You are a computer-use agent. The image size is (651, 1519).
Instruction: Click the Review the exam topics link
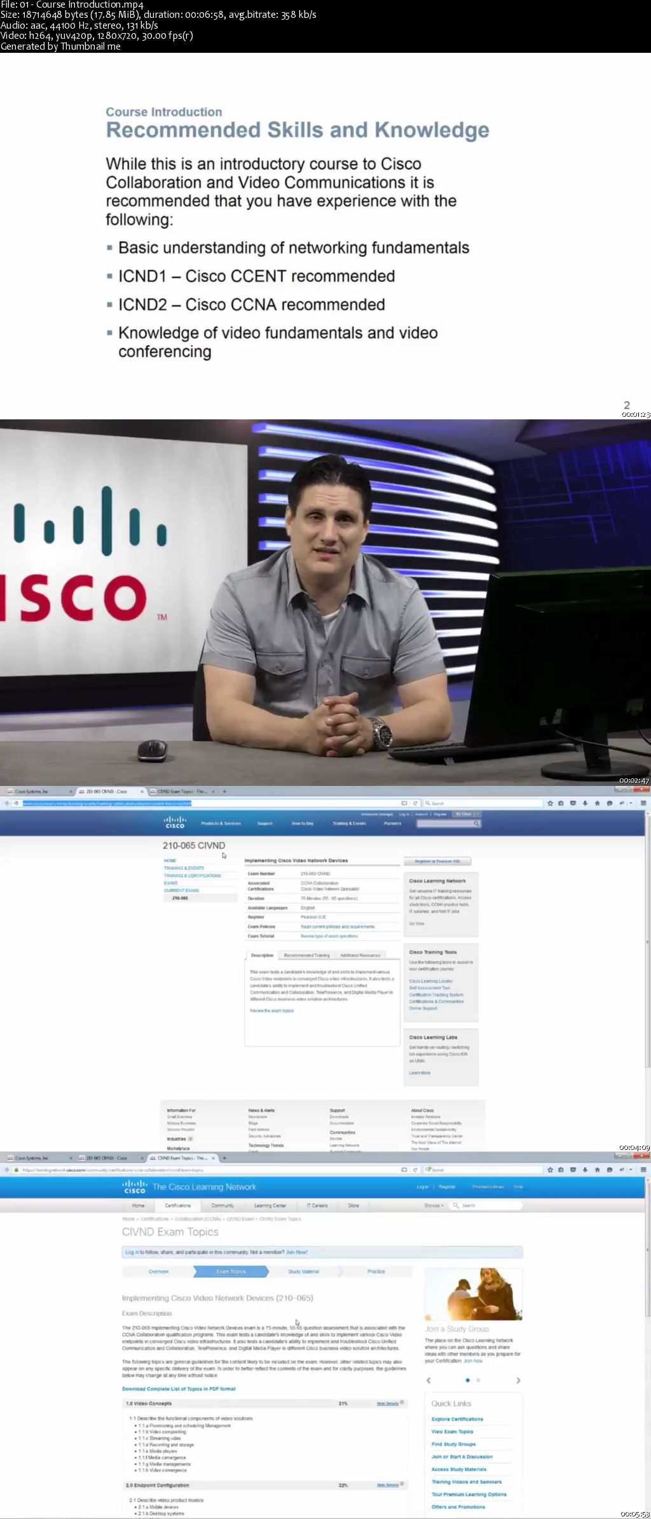click(x=271, y=1011)
